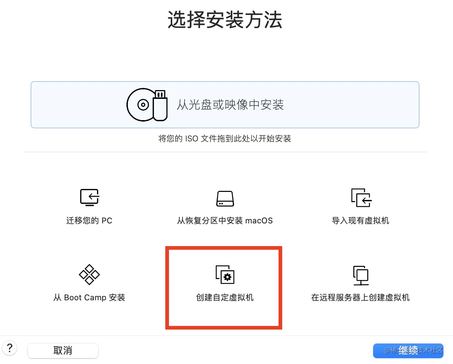Click the 选择安装方法 heading
Screen dimensions: 453x364
225,20
